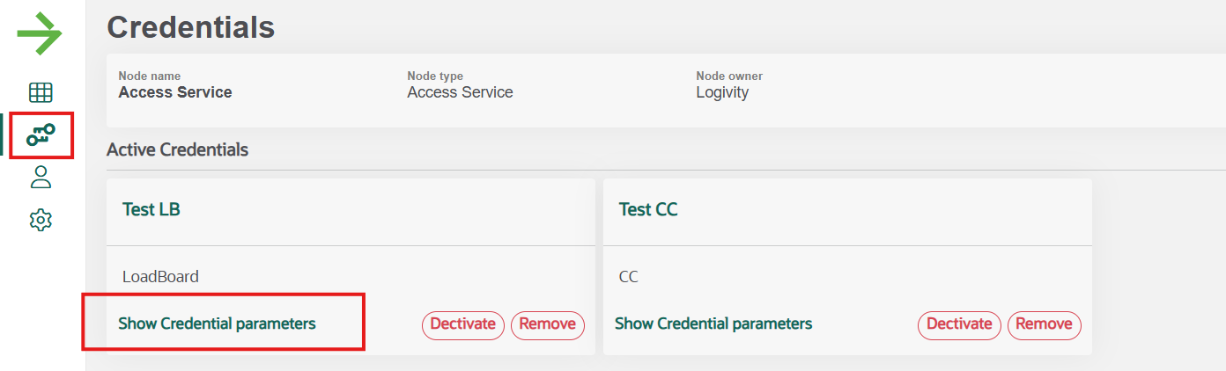Open the user profile sidebar icon
Image resolution: width=1226 pixels, height=371 pixels.
(41, 177)
